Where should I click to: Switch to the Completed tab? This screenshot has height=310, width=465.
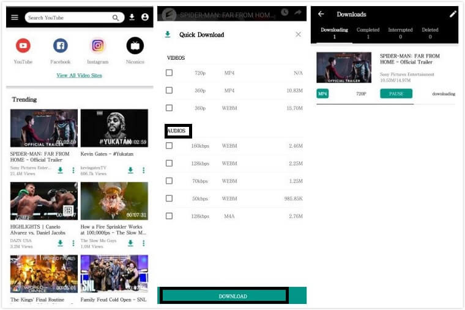tap(368, 33)
